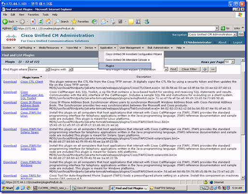Click the Research icon in toolbar
Screen dimensions: 248x194
coord(138,21)
